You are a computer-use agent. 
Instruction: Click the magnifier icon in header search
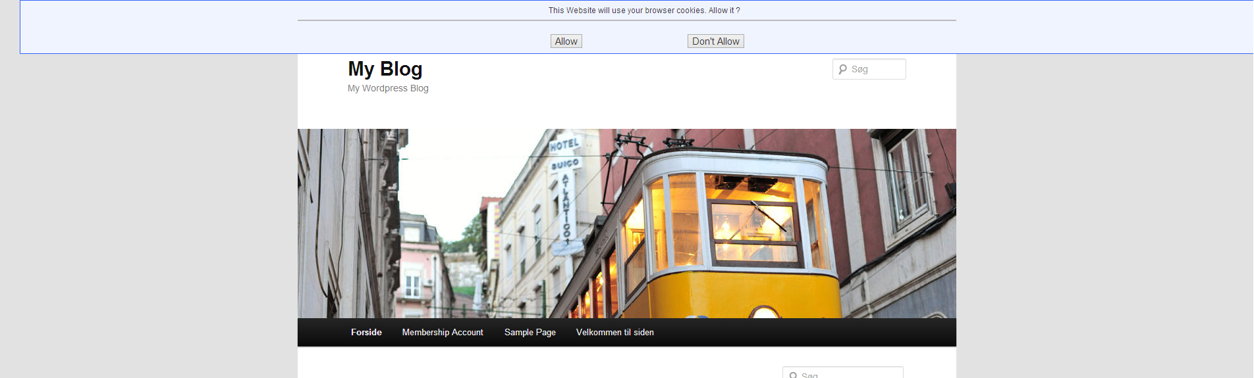(842, 70)
